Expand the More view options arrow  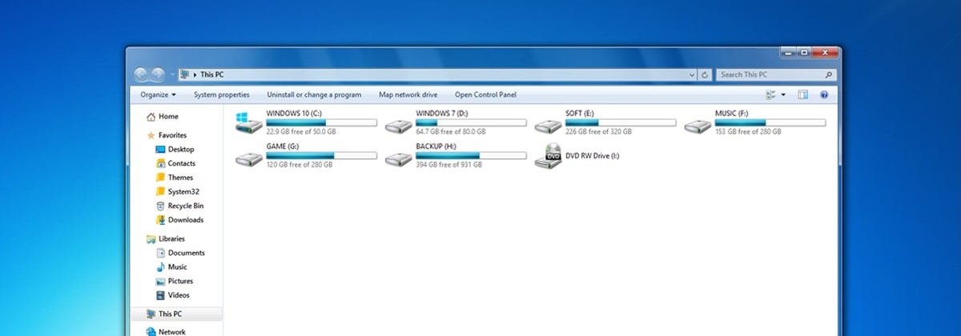(x=783, y=94)
